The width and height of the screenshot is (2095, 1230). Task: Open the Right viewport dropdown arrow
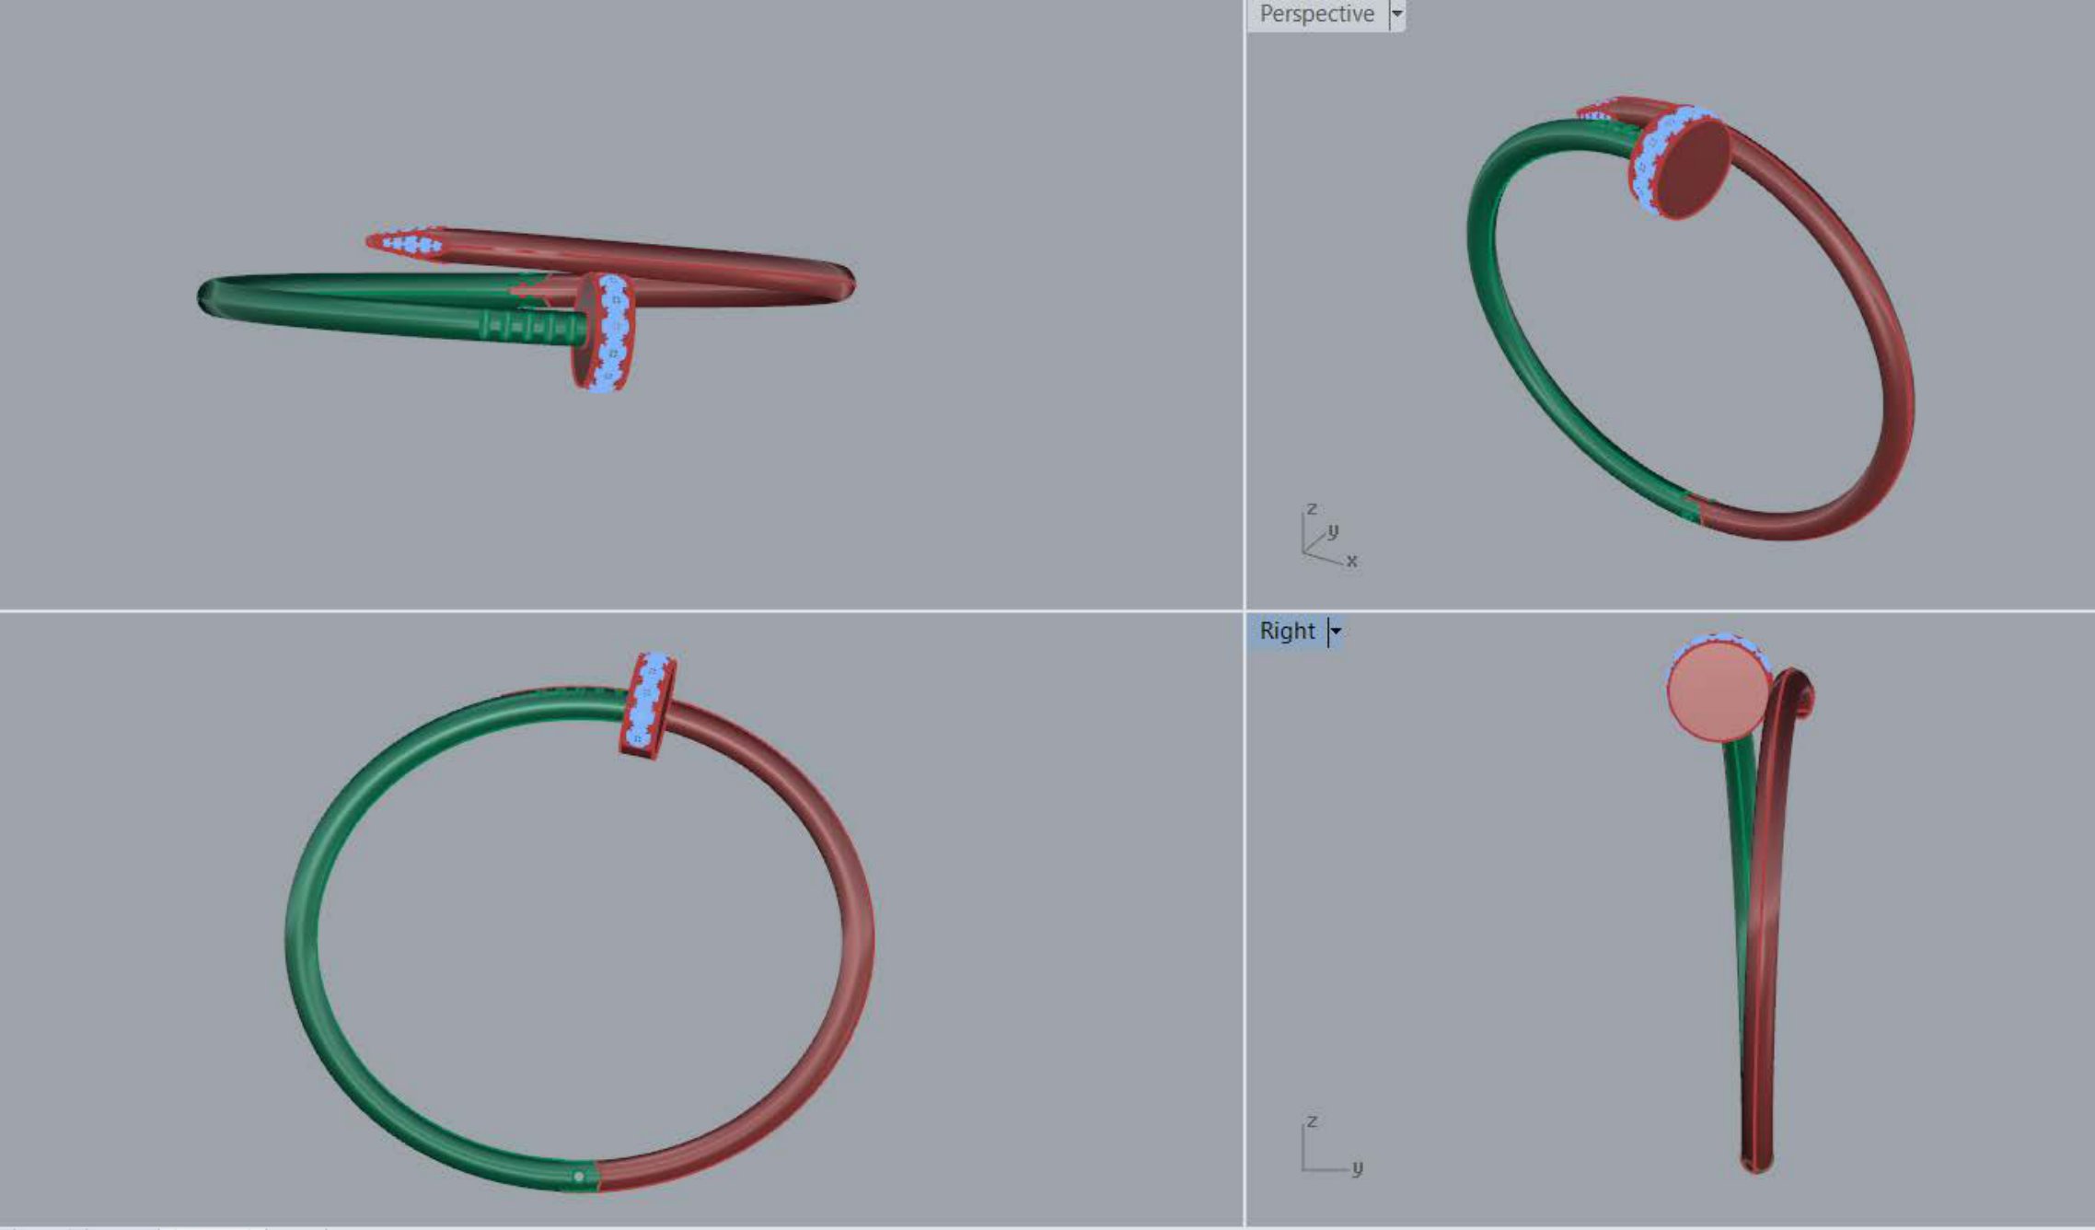[x=1336, y=632]
